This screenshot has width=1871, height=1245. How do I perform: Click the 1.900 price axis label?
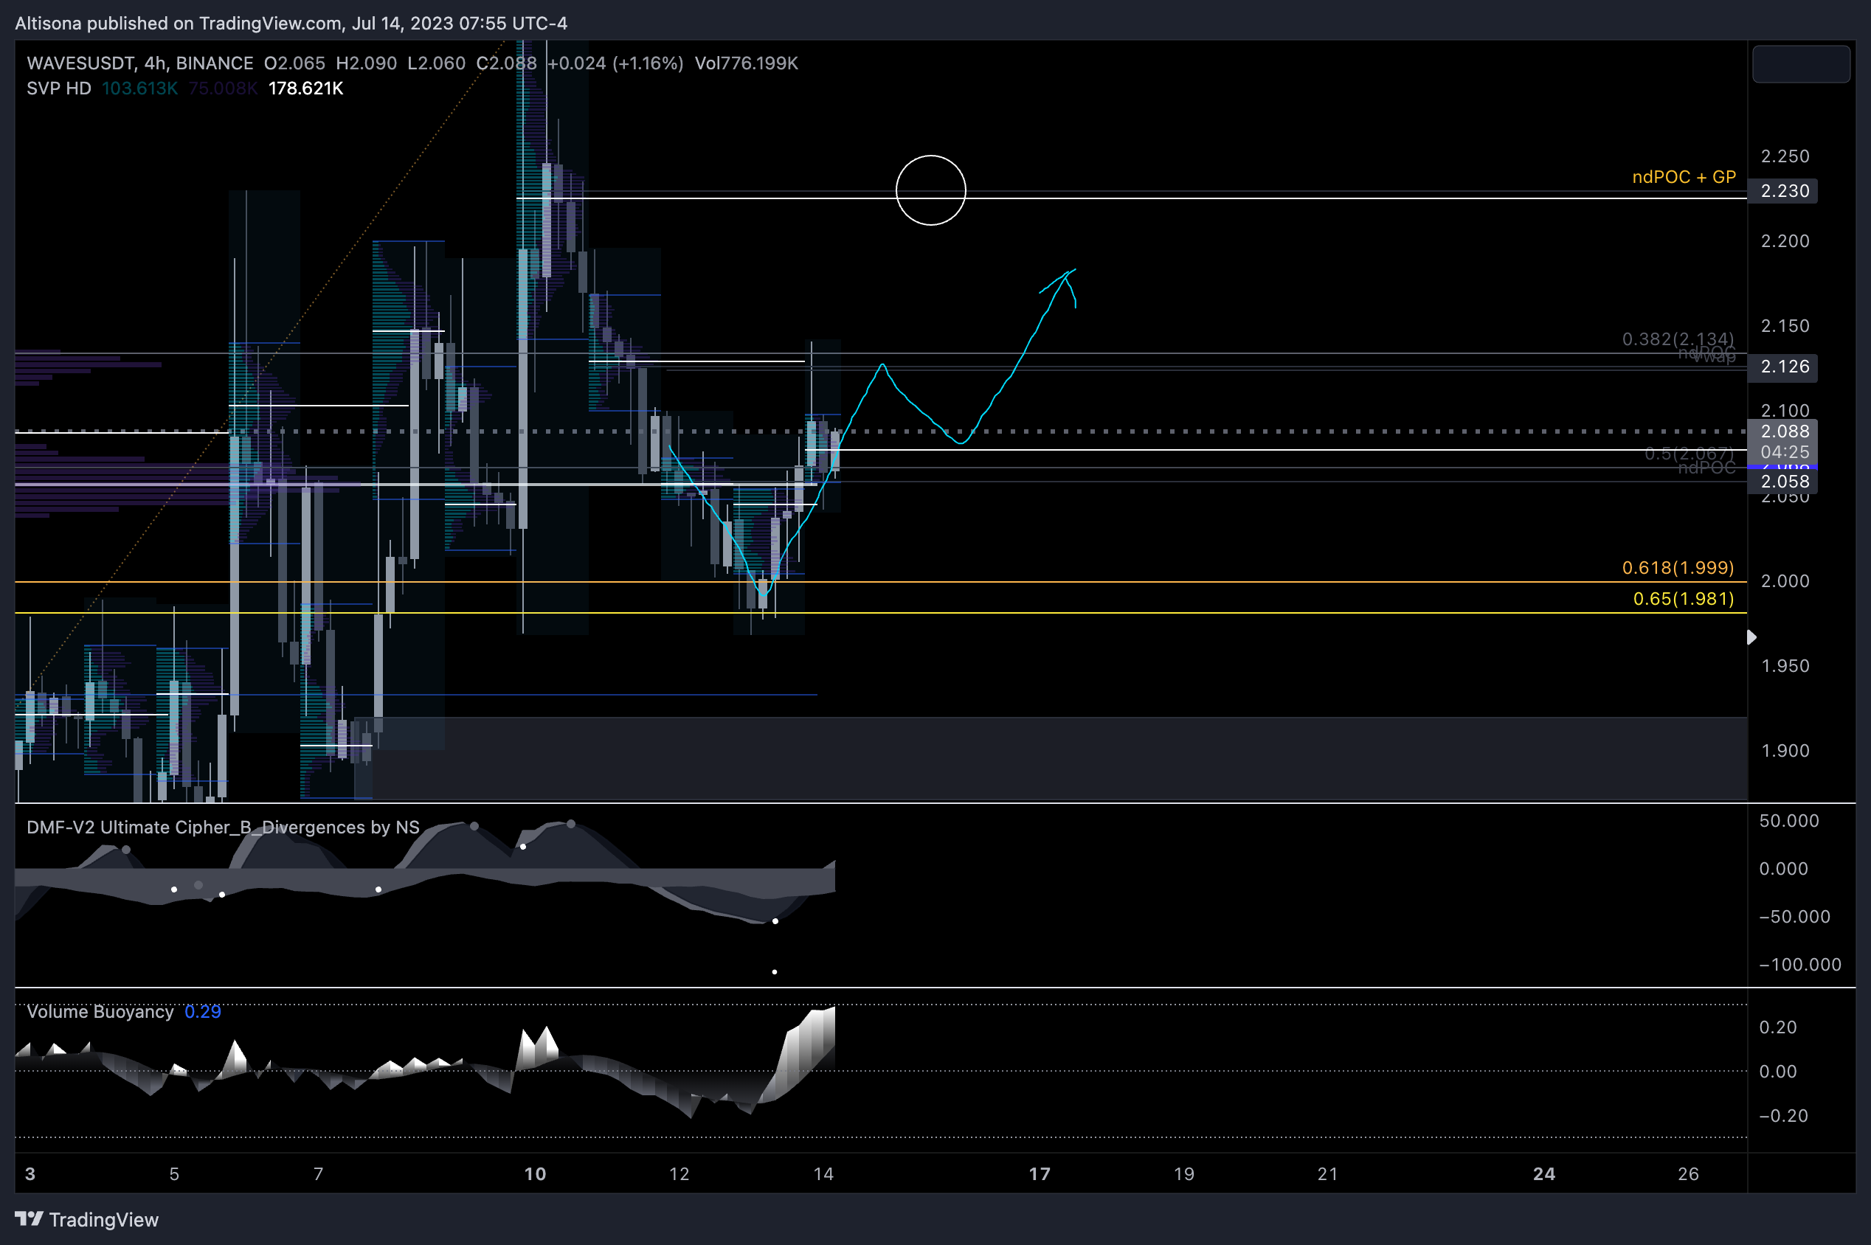click(1785, 751)
